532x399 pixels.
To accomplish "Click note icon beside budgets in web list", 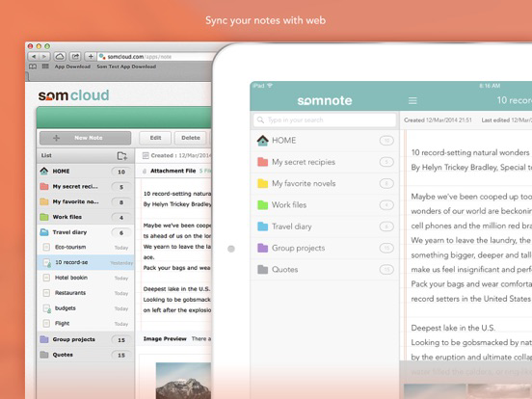I will [46, 308].
